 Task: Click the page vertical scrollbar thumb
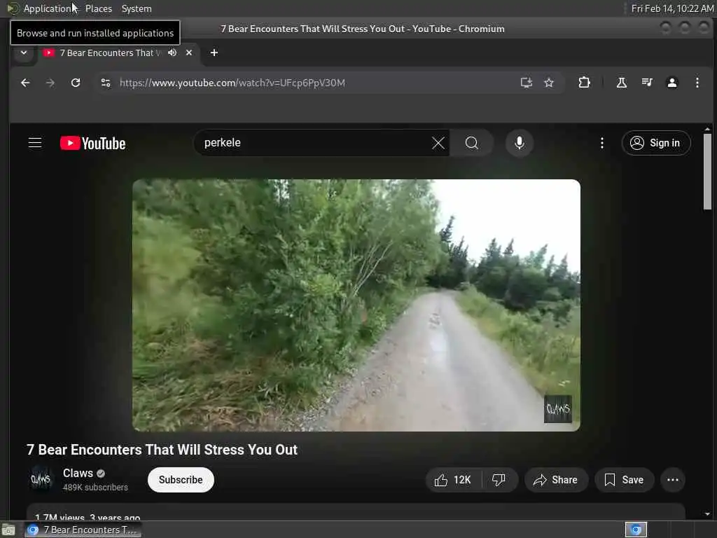pyautogui.click(x=707, y=171)
